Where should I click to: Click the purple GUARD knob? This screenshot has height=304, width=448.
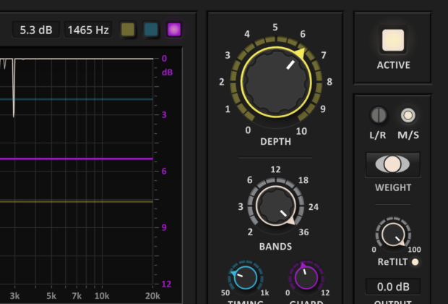306,278
